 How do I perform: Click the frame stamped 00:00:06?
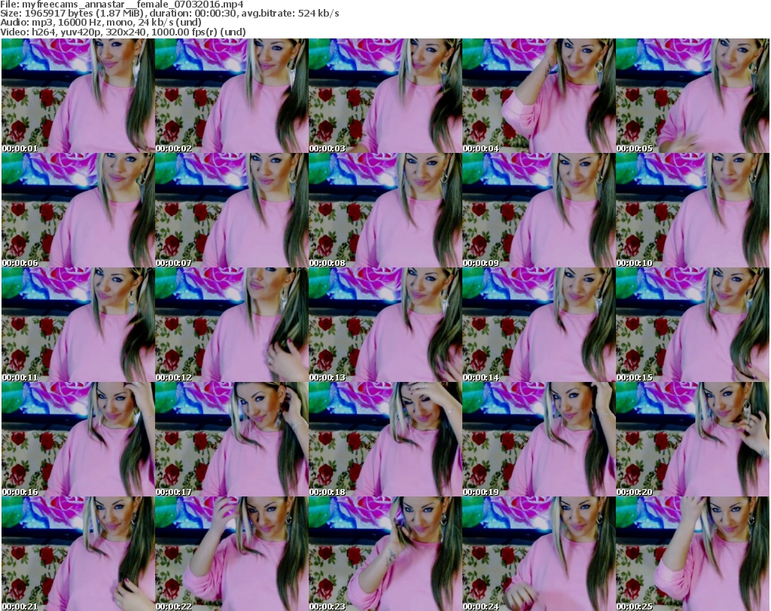point(78,210)
